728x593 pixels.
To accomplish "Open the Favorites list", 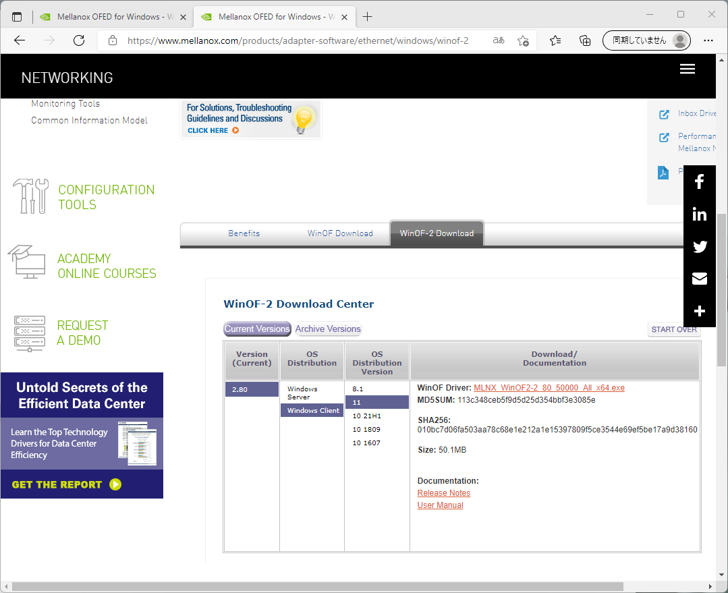I will tap(555, 40).
